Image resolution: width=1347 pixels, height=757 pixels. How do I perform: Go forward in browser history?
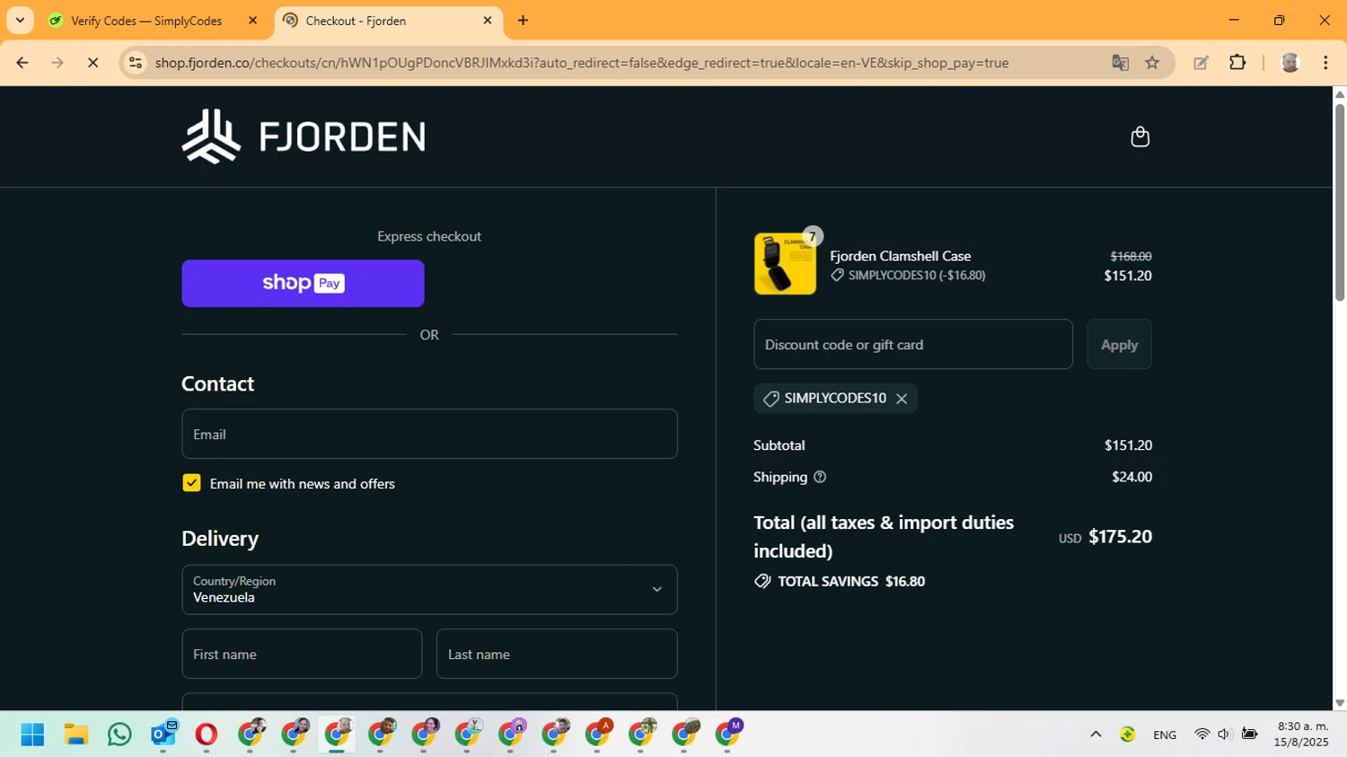57,63
